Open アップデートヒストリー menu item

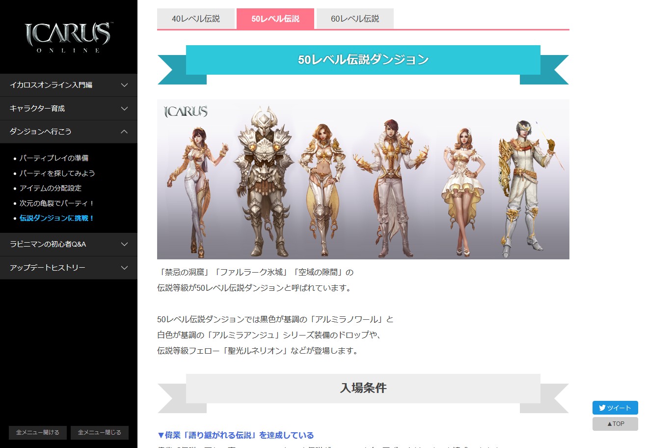click(69, 268)
